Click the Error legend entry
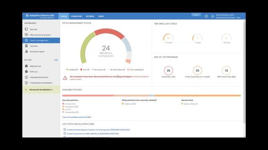The height and width of the screenshot is (150, 268). [85, 70]
